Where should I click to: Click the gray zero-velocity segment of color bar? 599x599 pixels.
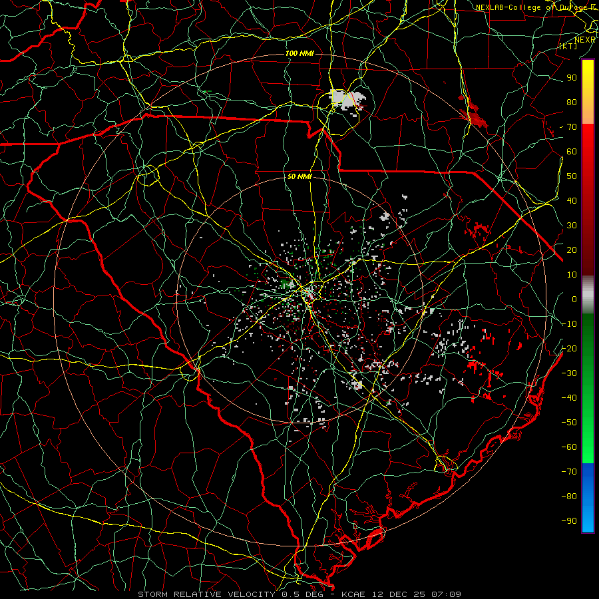(x=588, y=295)
